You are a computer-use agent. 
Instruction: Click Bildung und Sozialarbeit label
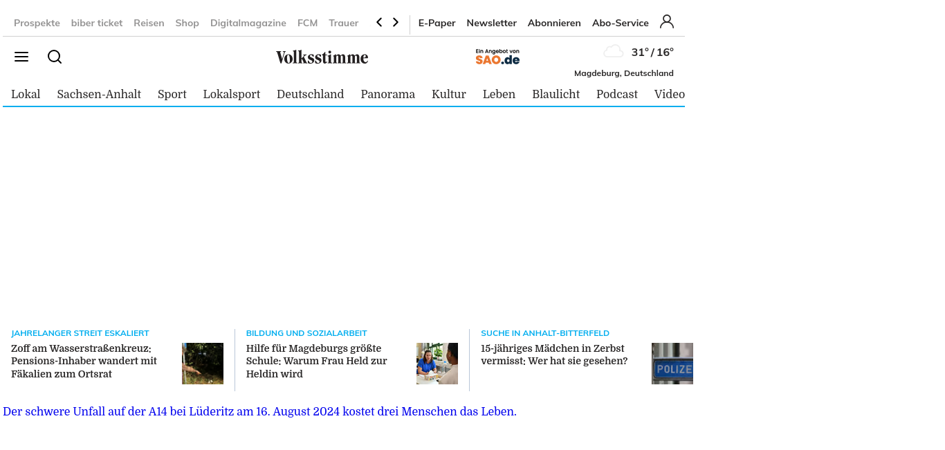[306, 333]
